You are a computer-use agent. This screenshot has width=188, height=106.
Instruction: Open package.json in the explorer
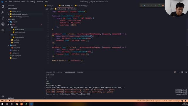(x=16, y=56)
